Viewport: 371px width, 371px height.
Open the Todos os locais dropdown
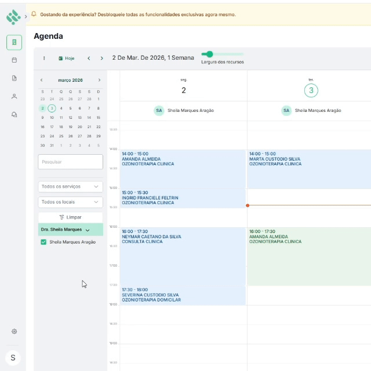[x=70, y=202]
